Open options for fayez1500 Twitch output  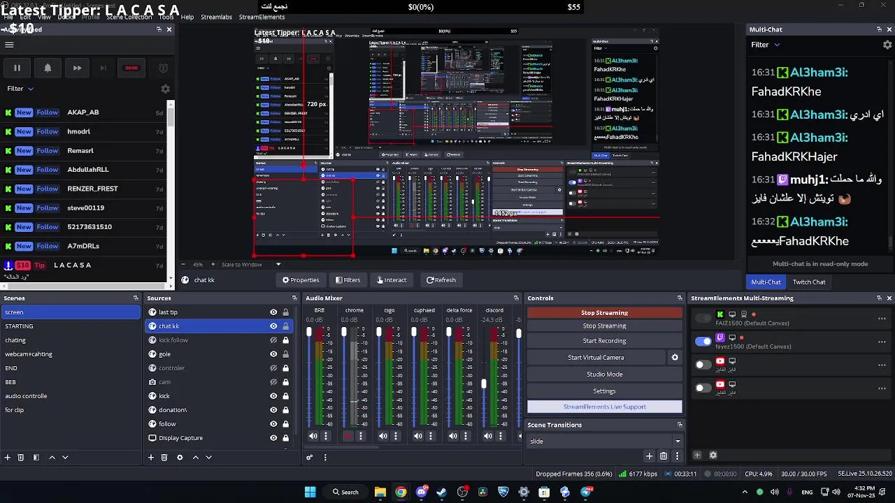click(882, 342)
